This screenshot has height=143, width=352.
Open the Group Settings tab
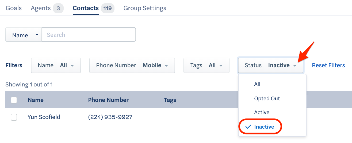[x=145, y=8]
